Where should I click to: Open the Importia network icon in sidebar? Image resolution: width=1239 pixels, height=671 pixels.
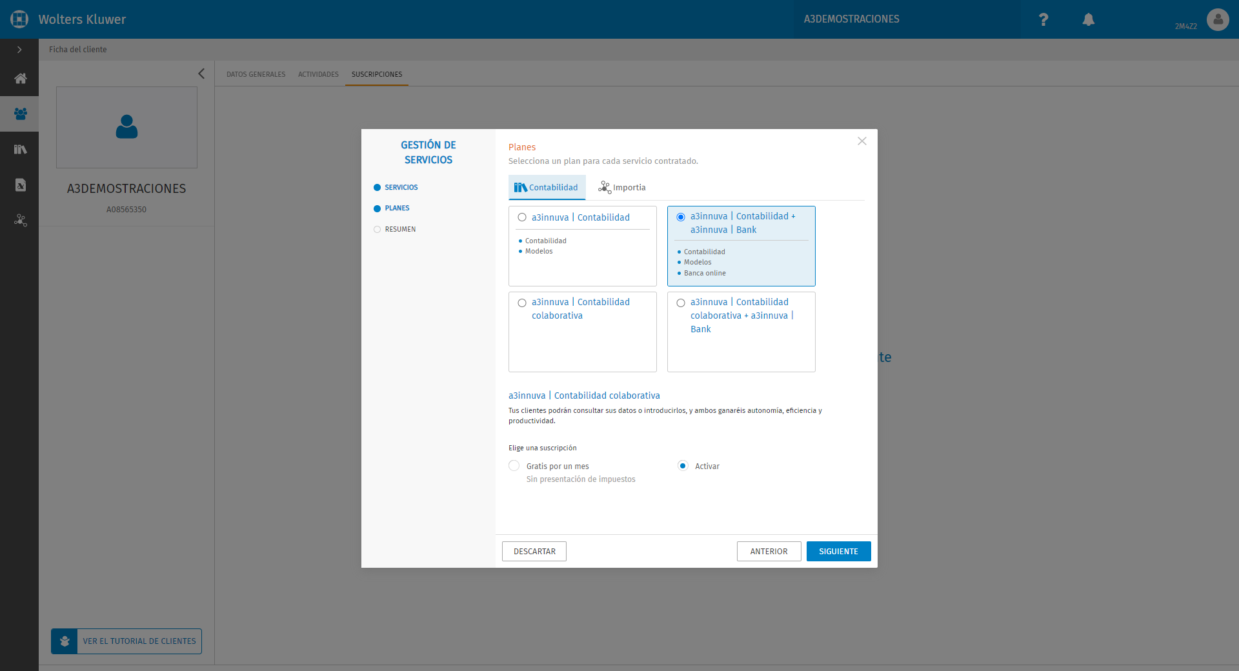coord(20,220)
